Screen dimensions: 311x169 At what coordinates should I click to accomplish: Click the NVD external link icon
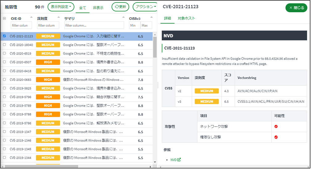(179, 160)
